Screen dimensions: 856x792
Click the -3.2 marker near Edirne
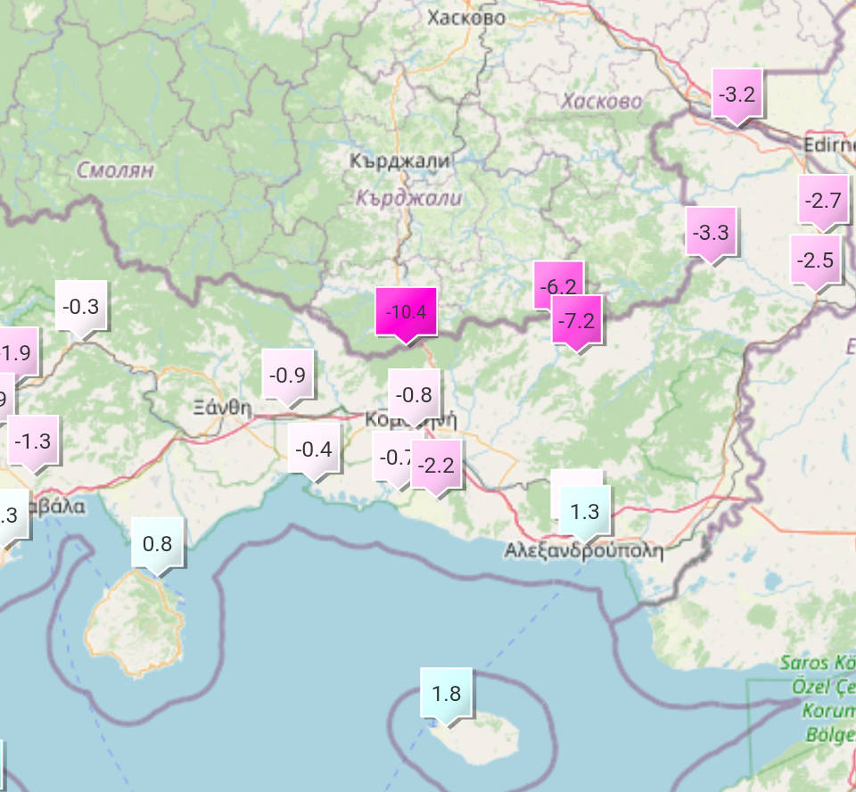point(737,94)
